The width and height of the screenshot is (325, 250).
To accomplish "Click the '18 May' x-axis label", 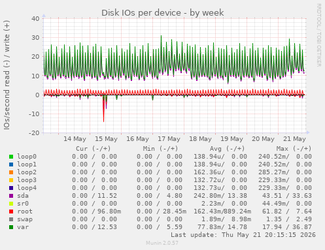I will click(200, 139).
